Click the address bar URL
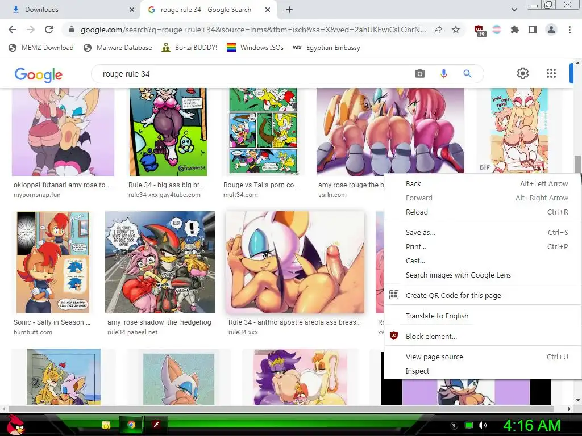The width and height of the screenshot is (582, 436). [253, 30]
